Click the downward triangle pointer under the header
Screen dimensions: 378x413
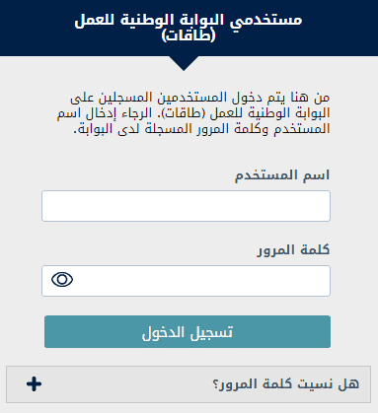184,63
